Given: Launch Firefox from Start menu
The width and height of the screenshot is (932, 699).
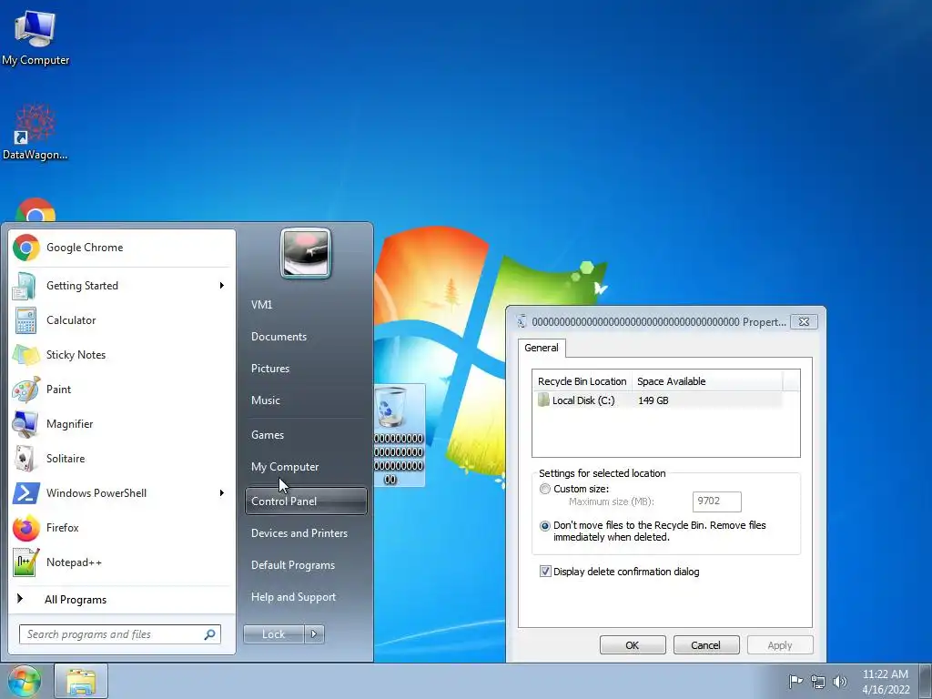Looking at the screenshot, I should click(x=122, y=528).
